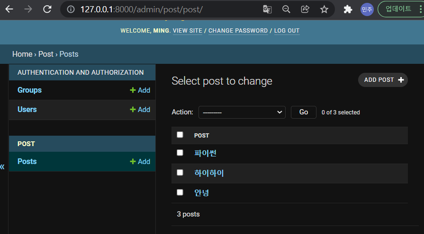
Task: Open the site info icon in the address bar
Action: [71, 9]
